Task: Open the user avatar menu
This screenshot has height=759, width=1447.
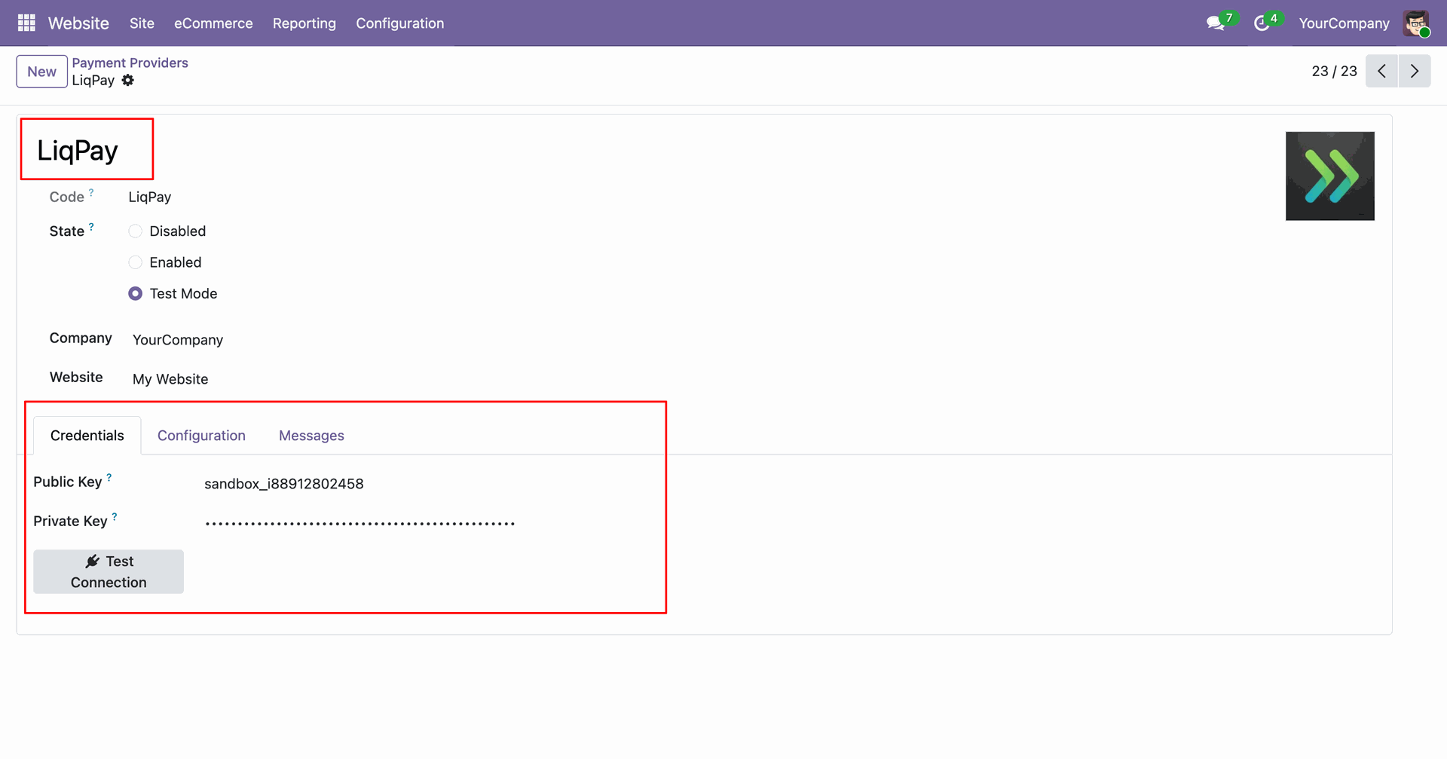Action: 1416,23
